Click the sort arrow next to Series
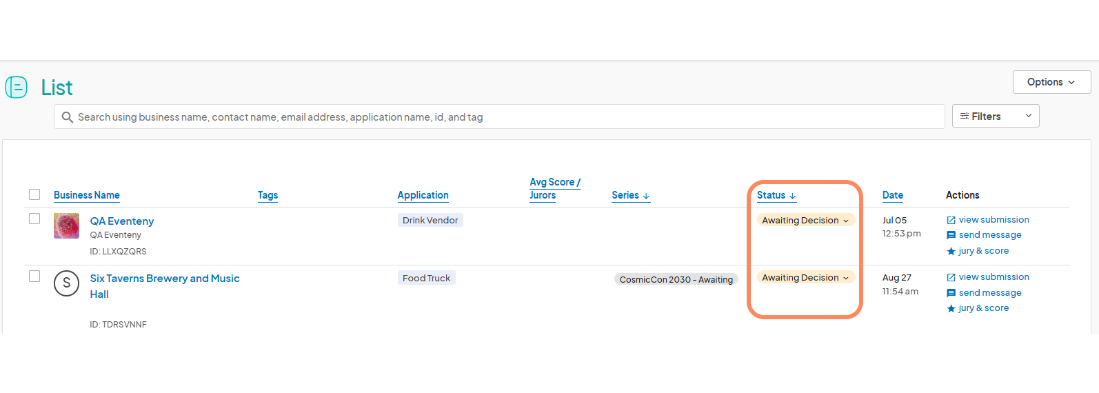1099x393 pixels. coord(646,196)
